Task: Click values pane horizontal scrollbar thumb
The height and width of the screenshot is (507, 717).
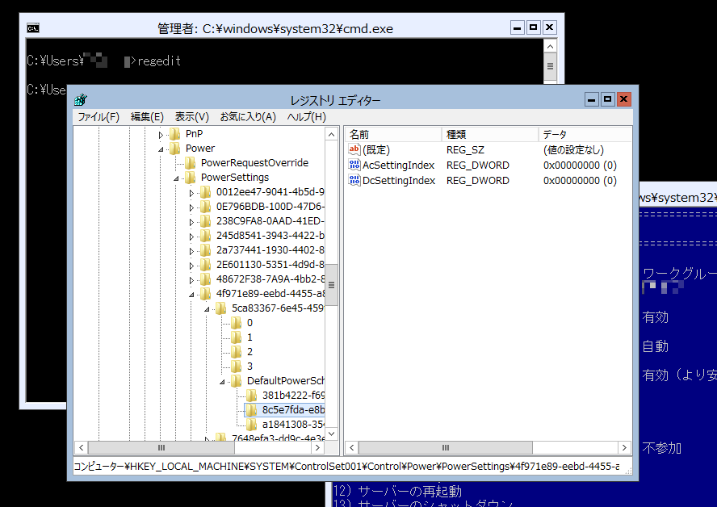Action: (446, 447)
